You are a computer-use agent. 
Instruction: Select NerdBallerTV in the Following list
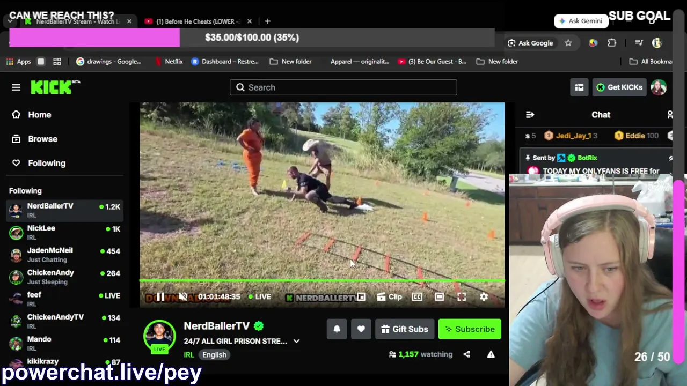64,210
